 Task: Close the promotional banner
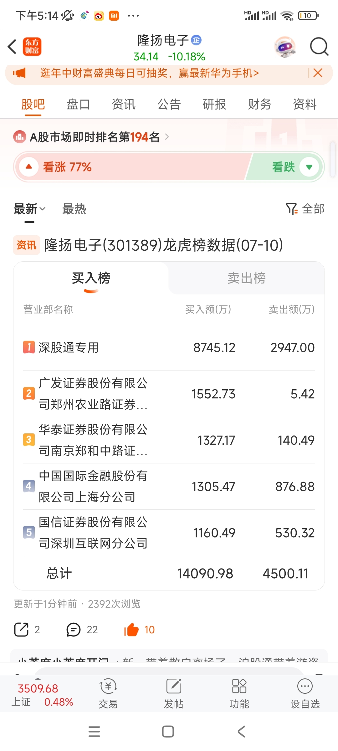tap(318, 73)
